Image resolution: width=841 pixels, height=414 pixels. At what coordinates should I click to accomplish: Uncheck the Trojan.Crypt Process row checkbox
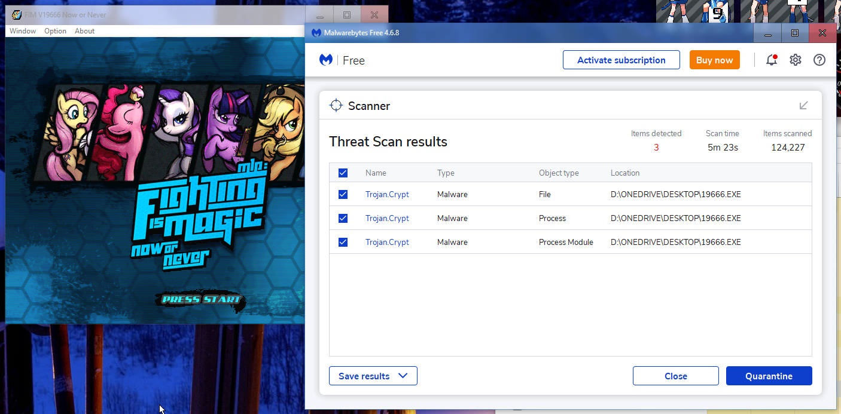point(343,218)
